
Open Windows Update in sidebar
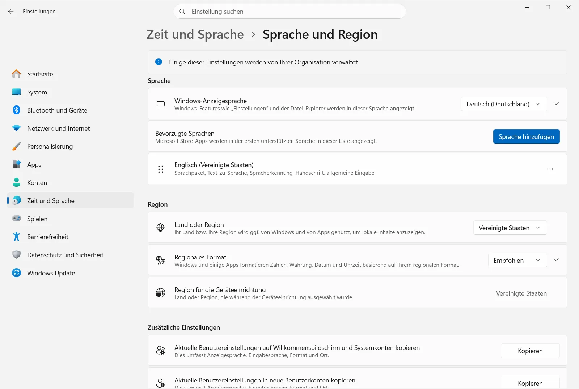click(70, 273)
